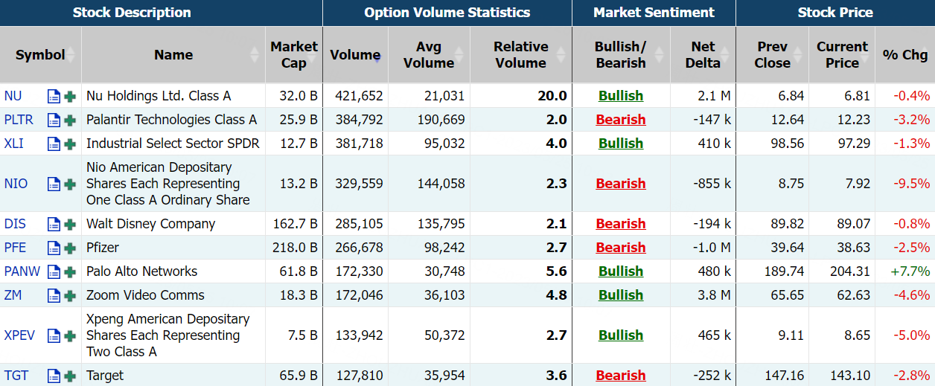The height and width of the screenshot is (386, 935).
Task: Sort by Market Cap column header
Action: point(293,55)
